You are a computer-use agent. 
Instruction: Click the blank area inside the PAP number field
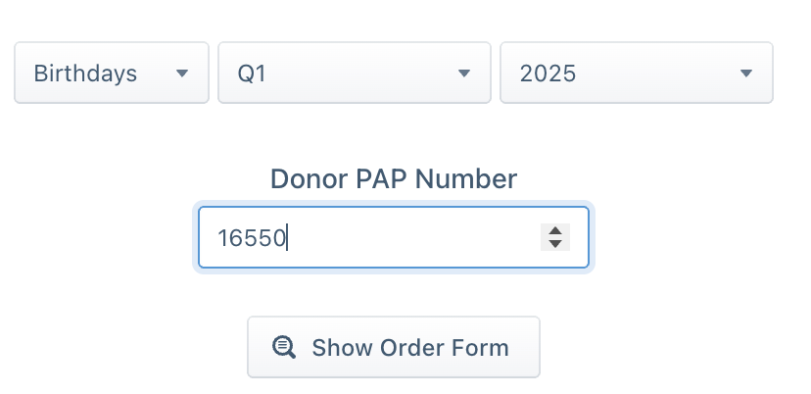click(x=413, y=237)
